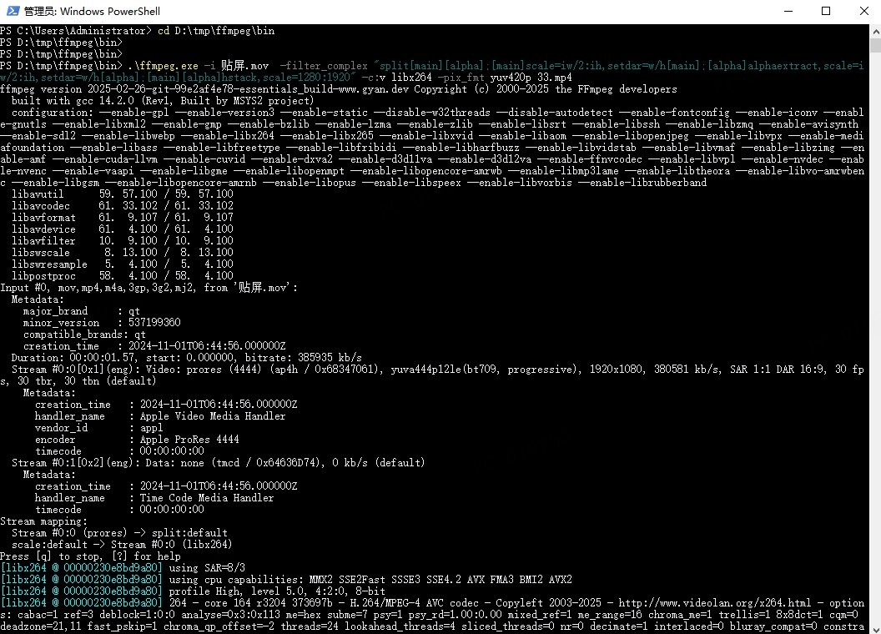The image size is (881, 634).
Task: Click the '贴屏.mov' filename in command line
Action: point(245,66)
